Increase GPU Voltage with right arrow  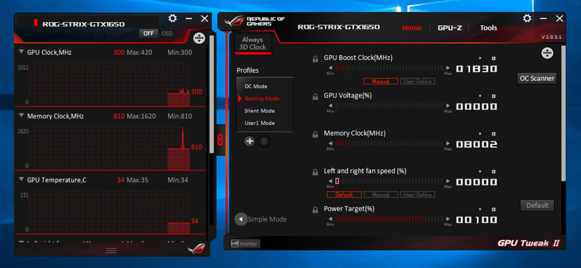(448, 106)
